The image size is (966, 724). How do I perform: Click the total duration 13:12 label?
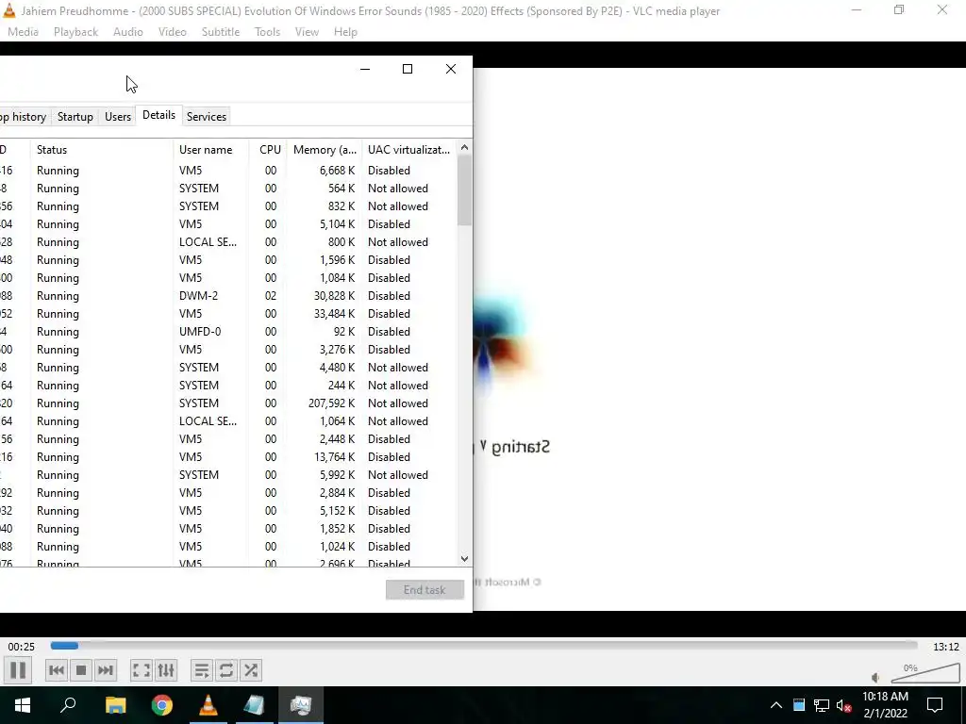coord(945,647)
